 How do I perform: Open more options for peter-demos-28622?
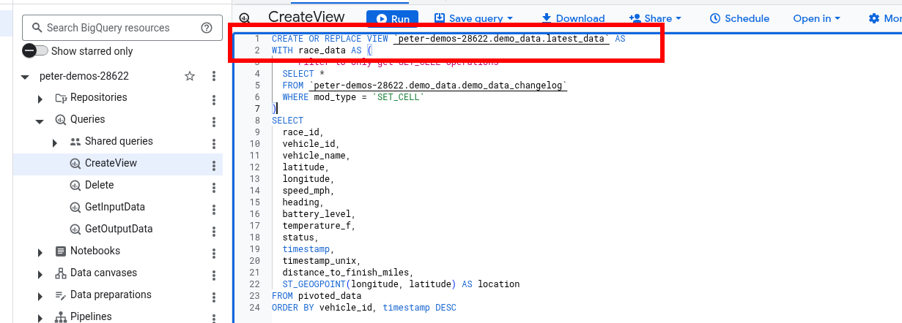(214, 76)
